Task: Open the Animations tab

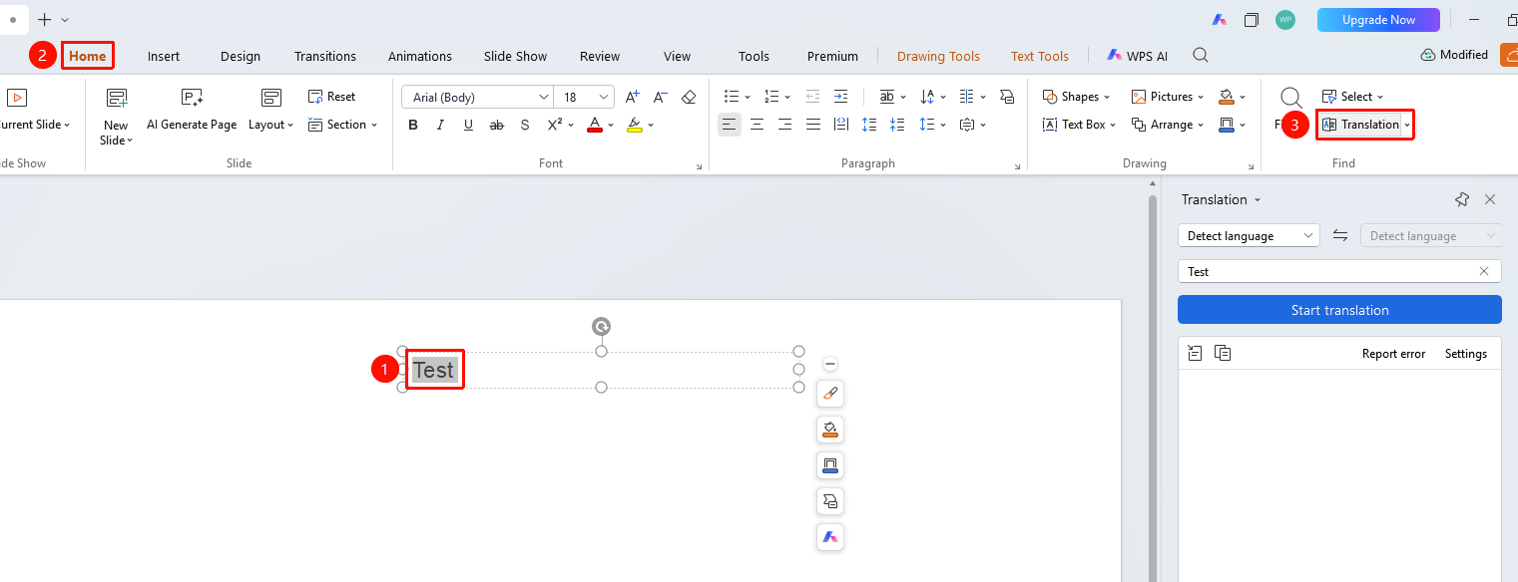Action: (x=420, y=56)
